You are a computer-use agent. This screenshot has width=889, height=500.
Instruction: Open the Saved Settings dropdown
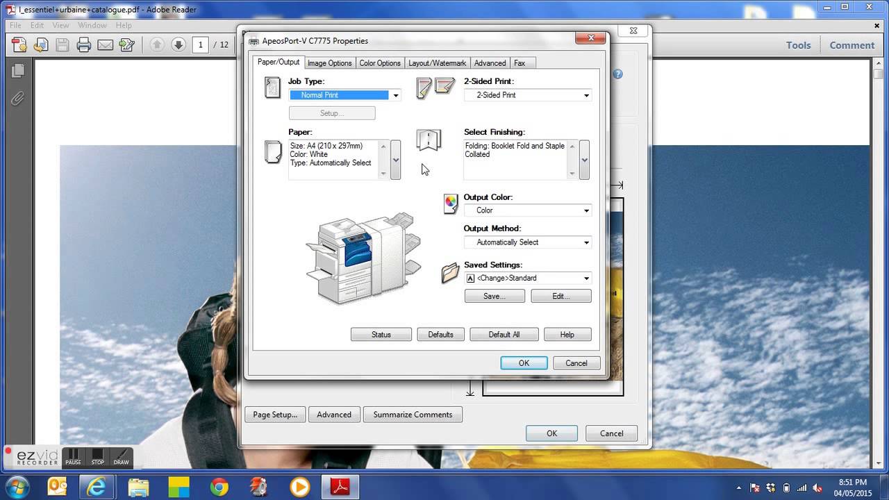click(586, 278)
